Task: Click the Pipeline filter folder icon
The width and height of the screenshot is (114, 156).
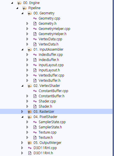Action: point(24,8)
